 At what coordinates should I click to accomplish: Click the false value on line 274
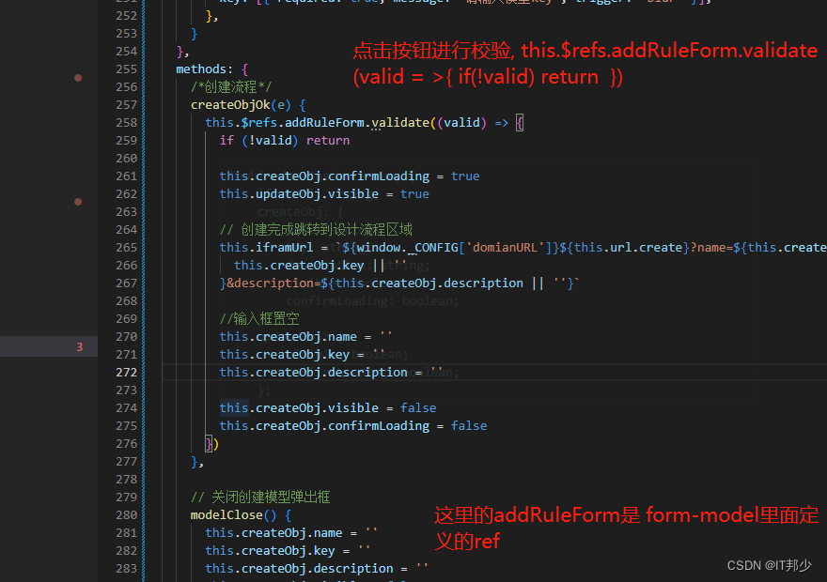[x=418, y=407]
